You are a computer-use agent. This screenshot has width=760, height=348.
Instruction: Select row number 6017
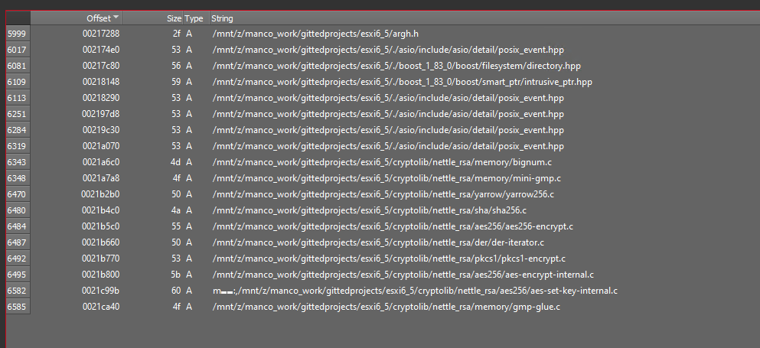pyautogui.click(x=18, y=50)
